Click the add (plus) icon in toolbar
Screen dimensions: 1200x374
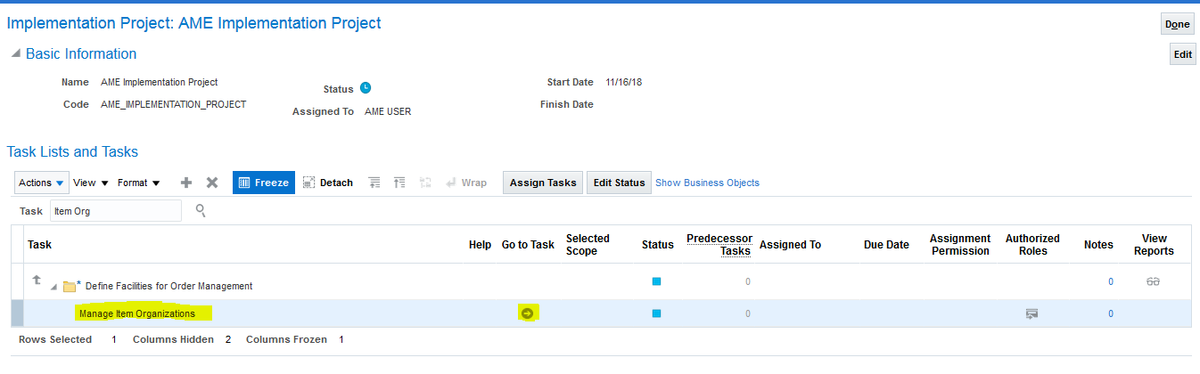tap(186, 183)
